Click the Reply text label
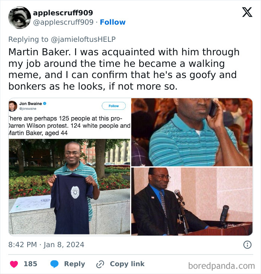 pos(75,264)
